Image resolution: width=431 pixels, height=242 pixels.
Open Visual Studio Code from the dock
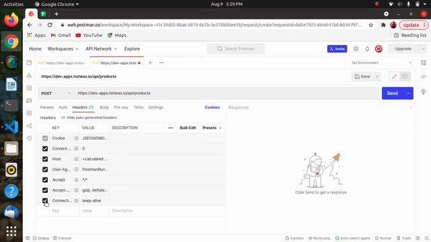pyautogui.click(x=11, y=127)
